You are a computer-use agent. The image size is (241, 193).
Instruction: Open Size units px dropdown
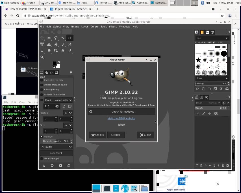(68, 125)
